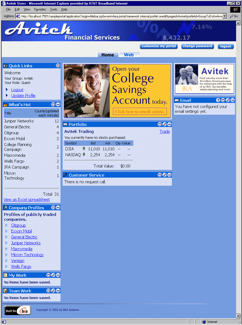
Task: Open the General Electric profile link
Action: pyautogui.click(x=24, y=237)
